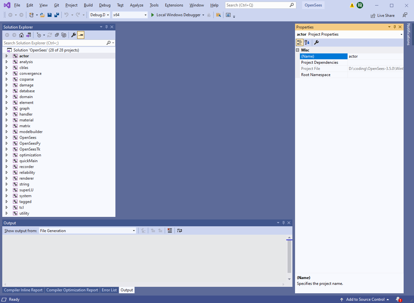Switch Solution Explorer views icon

[29, 35]
